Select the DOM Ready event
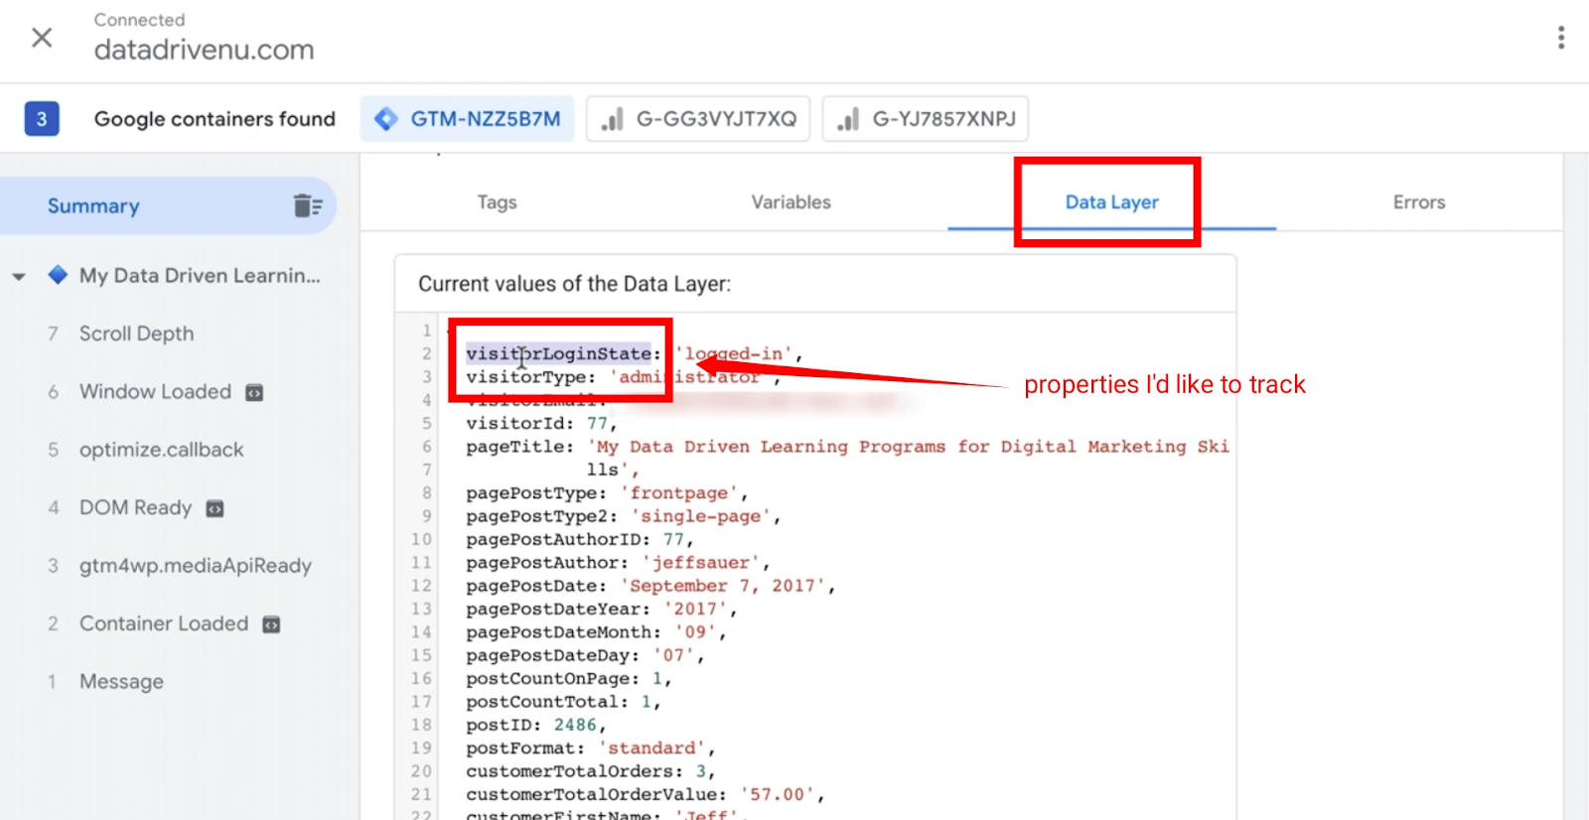1589x820 pixels. [x=135, y=508]
